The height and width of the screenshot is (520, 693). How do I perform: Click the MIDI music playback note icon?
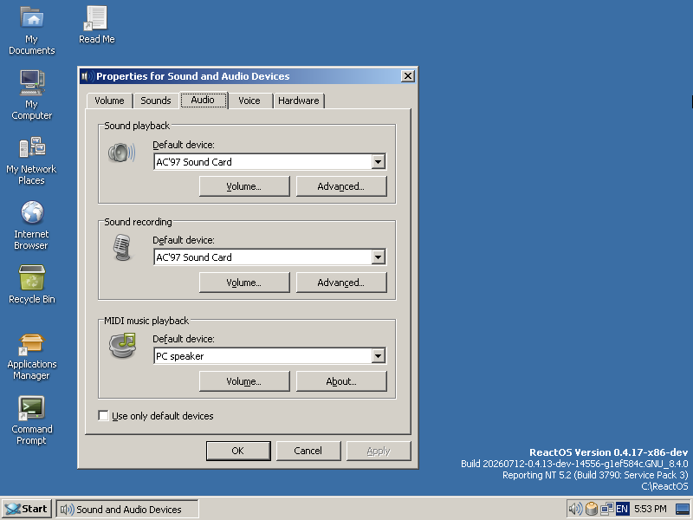pyautogui.click(x=122, y=345)
